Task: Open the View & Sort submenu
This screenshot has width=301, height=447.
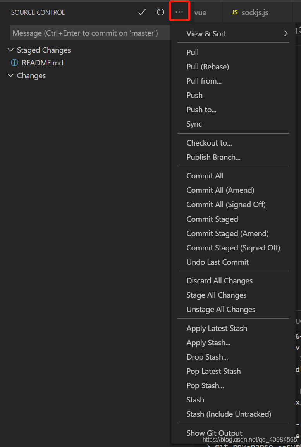Action: (x=206, y=34)
